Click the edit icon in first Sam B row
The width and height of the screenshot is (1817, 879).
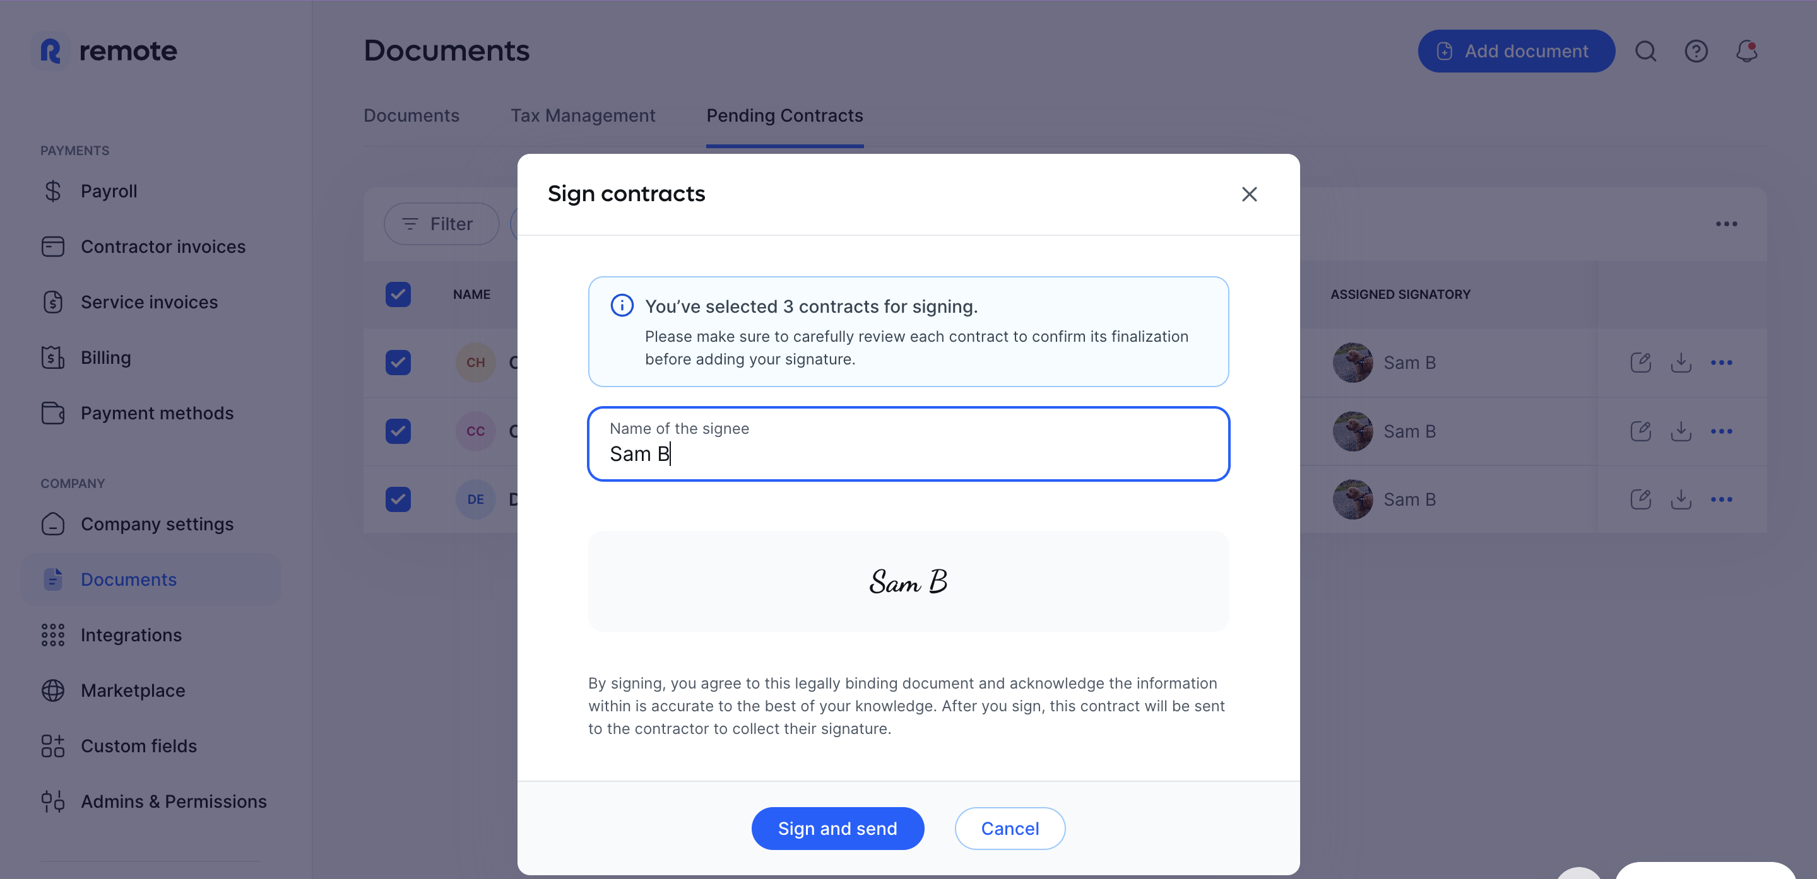[x=1641, y=363]
